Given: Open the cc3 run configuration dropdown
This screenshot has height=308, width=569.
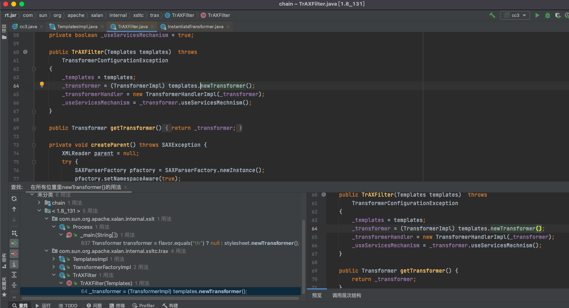Looking at the screenshot, I should click(x=515, y=15).
